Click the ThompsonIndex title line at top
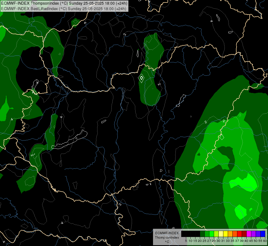The image size is (268, 246). point(64,3)
